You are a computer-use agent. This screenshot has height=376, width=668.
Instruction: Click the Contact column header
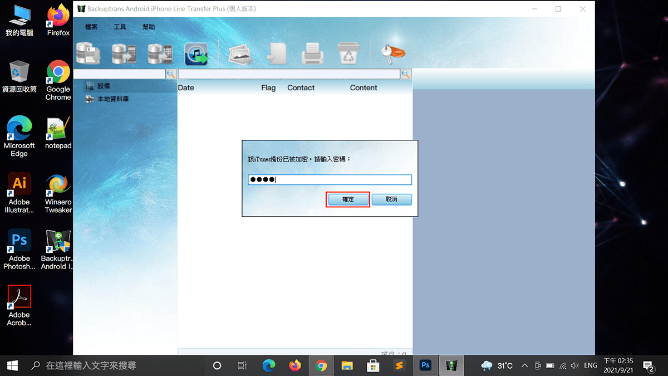pos(301,87)
